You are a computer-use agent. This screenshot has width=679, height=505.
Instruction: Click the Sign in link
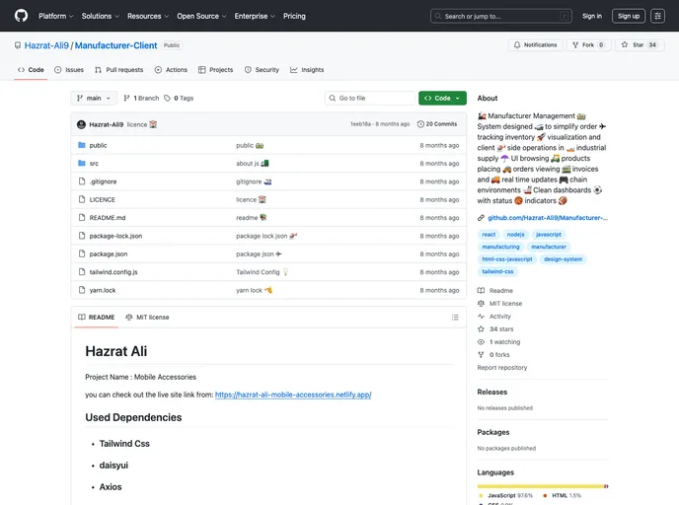(x=591, y=16)
